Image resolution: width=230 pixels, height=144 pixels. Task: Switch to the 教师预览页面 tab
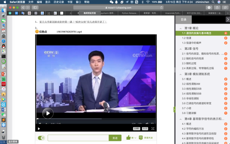90,13
